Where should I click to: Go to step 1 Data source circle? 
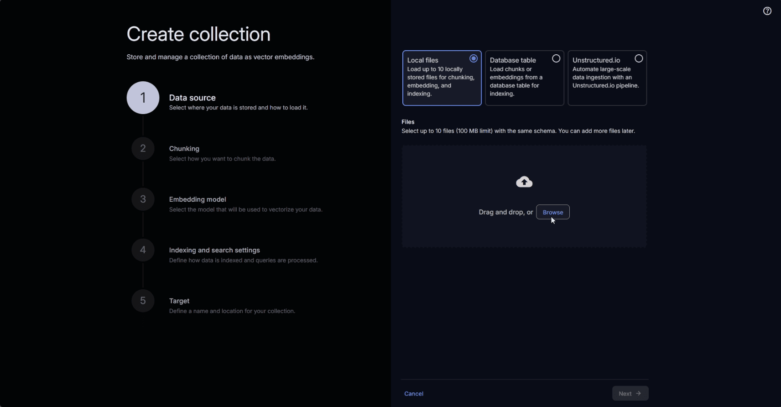(x=143, y=98)
